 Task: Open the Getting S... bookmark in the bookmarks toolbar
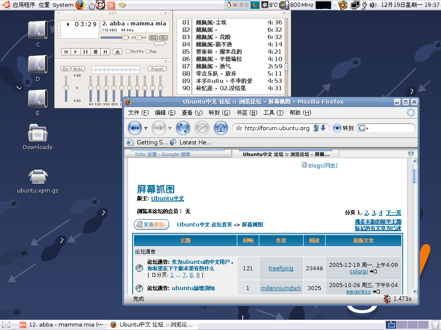pos(147,142)
